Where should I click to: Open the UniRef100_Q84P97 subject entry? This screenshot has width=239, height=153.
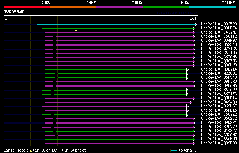(219, 41)
